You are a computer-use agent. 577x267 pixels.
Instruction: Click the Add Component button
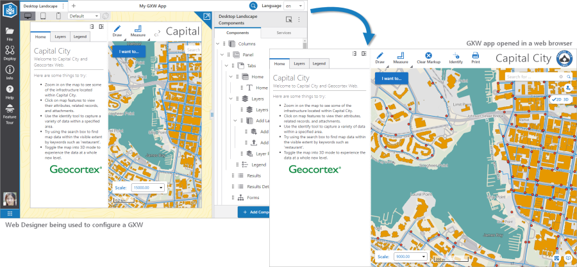253,213
